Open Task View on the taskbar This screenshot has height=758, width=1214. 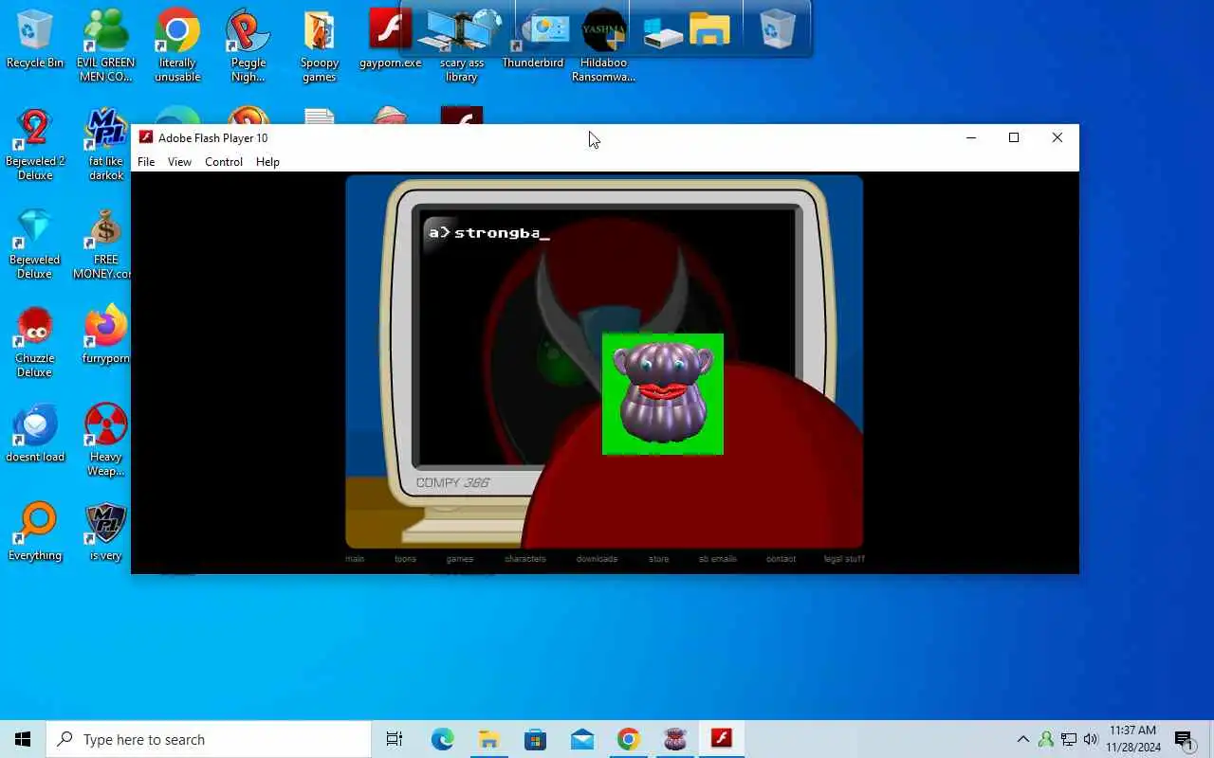pyautogui.click(x=395, y=739)
